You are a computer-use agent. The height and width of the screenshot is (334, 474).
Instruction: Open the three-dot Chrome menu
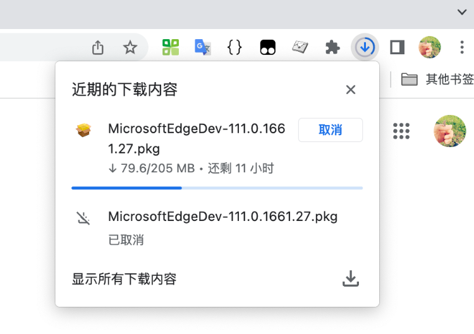(x=462, y=47)
